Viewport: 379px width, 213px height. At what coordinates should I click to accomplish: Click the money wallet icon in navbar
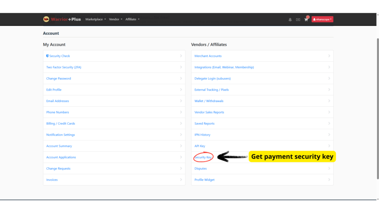298,20
